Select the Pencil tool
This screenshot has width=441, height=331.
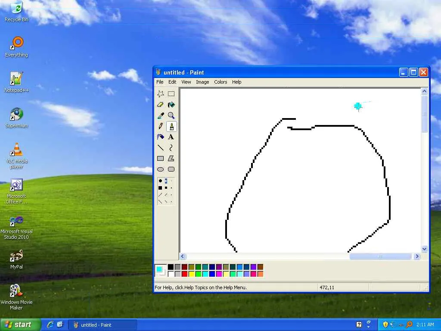click(161, 126)
